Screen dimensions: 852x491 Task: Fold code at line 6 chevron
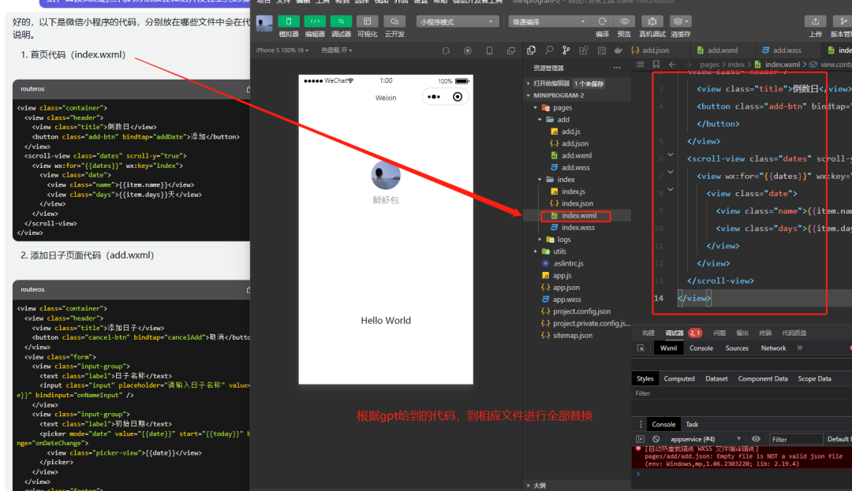click(x=671, y=154)
